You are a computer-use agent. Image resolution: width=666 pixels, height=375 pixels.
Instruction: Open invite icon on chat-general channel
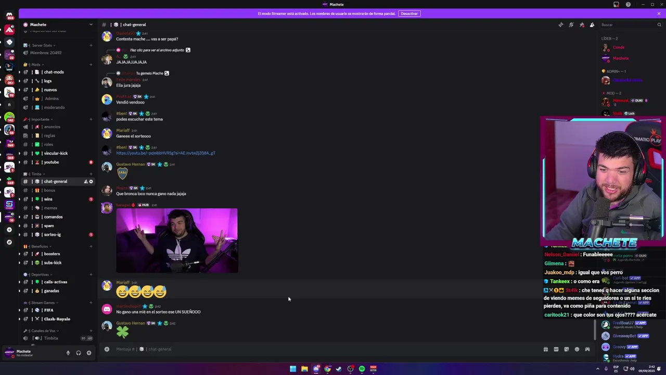click(85, 181)
